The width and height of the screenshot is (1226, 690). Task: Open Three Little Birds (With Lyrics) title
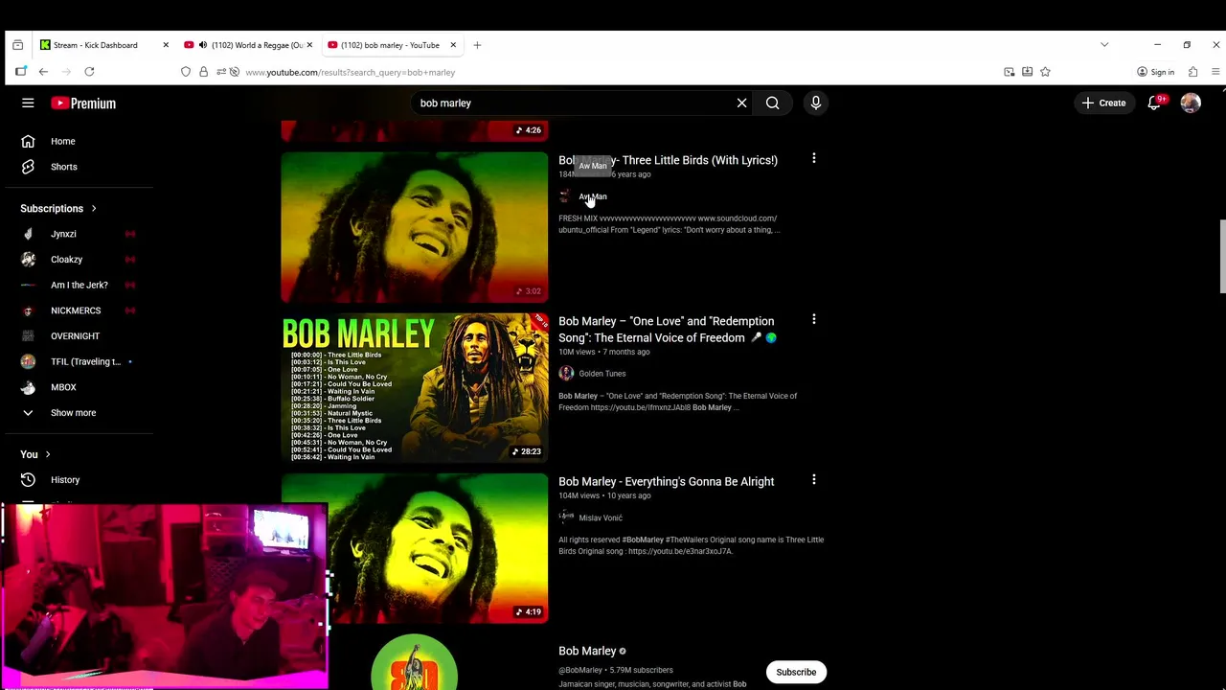pyautogui.click(x=668, y=160)
